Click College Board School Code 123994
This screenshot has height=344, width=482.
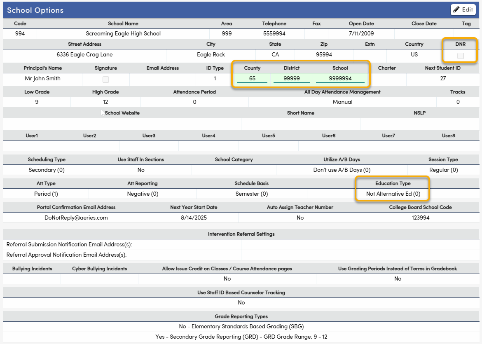click(x=420, y=218)
